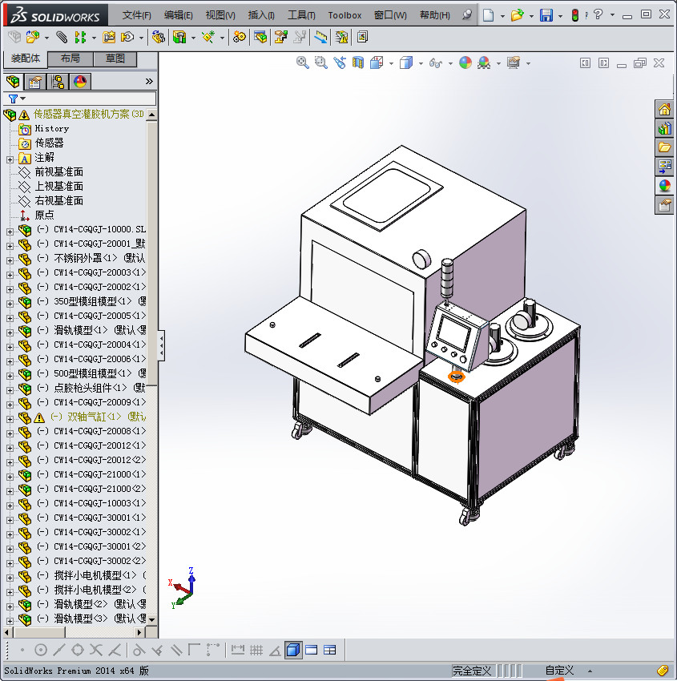The height and width of the screenshot is (681, 677).
Task: Toggle the grid snap icon in the bottom toolbar
Action: point(256,651)
